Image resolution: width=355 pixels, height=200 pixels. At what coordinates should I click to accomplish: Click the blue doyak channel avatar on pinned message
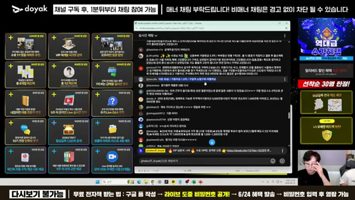[x=141, y=151]
